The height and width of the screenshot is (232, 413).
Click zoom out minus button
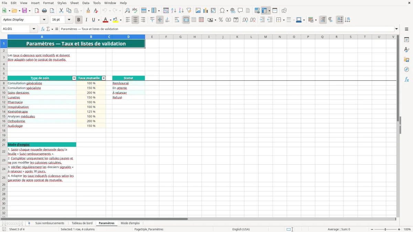(x=372, y=229)
